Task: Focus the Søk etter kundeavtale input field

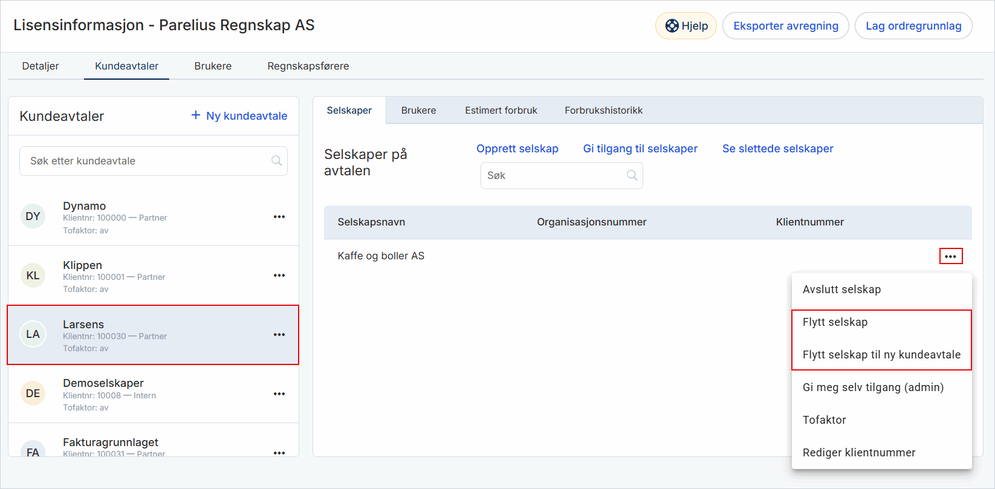Action: coord(145,161)
